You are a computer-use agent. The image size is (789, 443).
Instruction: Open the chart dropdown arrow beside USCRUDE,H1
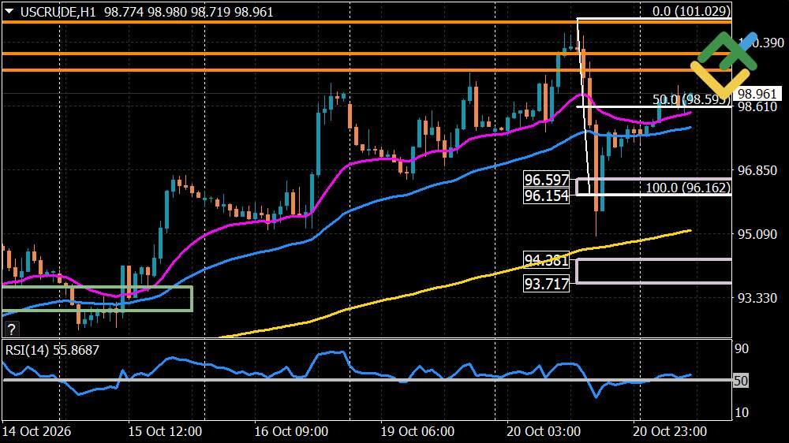10,13
